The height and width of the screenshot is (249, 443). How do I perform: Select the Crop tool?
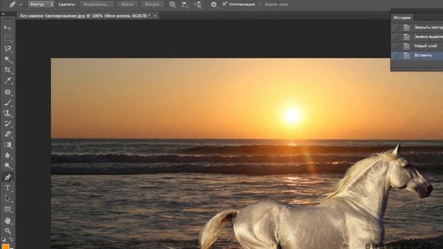tap(8, 70)
